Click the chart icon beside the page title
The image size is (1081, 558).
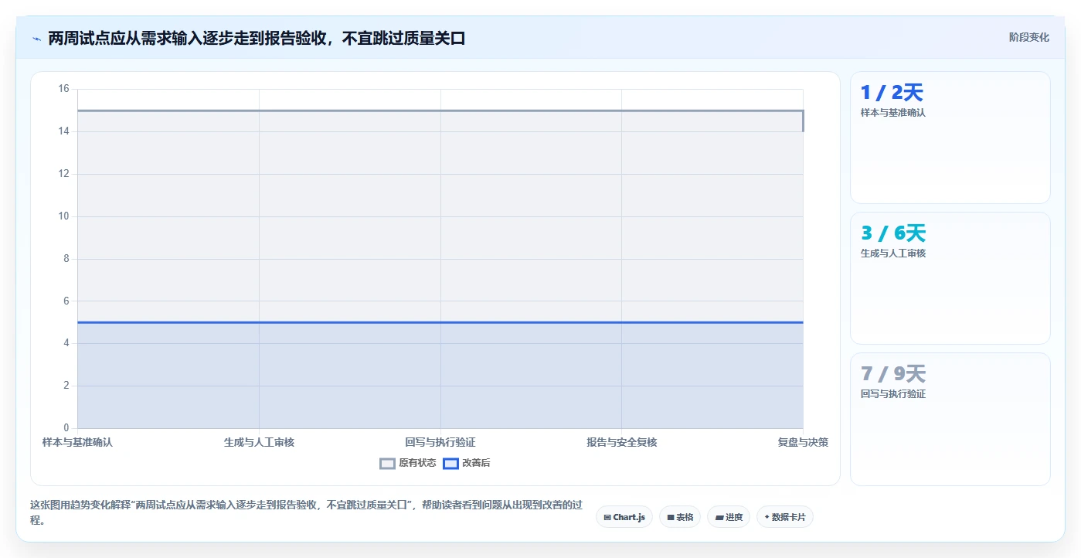coord(37,39)
